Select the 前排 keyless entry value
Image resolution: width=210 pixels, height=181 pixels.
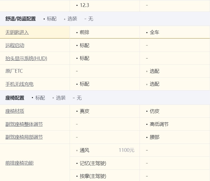(84, 32)
